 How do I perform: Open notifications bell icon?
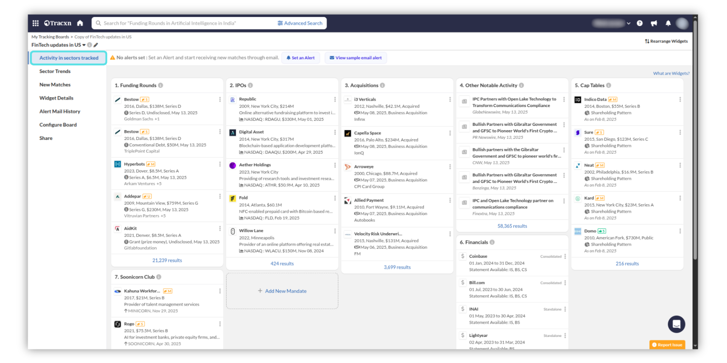pyautogui.click(x=668, y=23)
